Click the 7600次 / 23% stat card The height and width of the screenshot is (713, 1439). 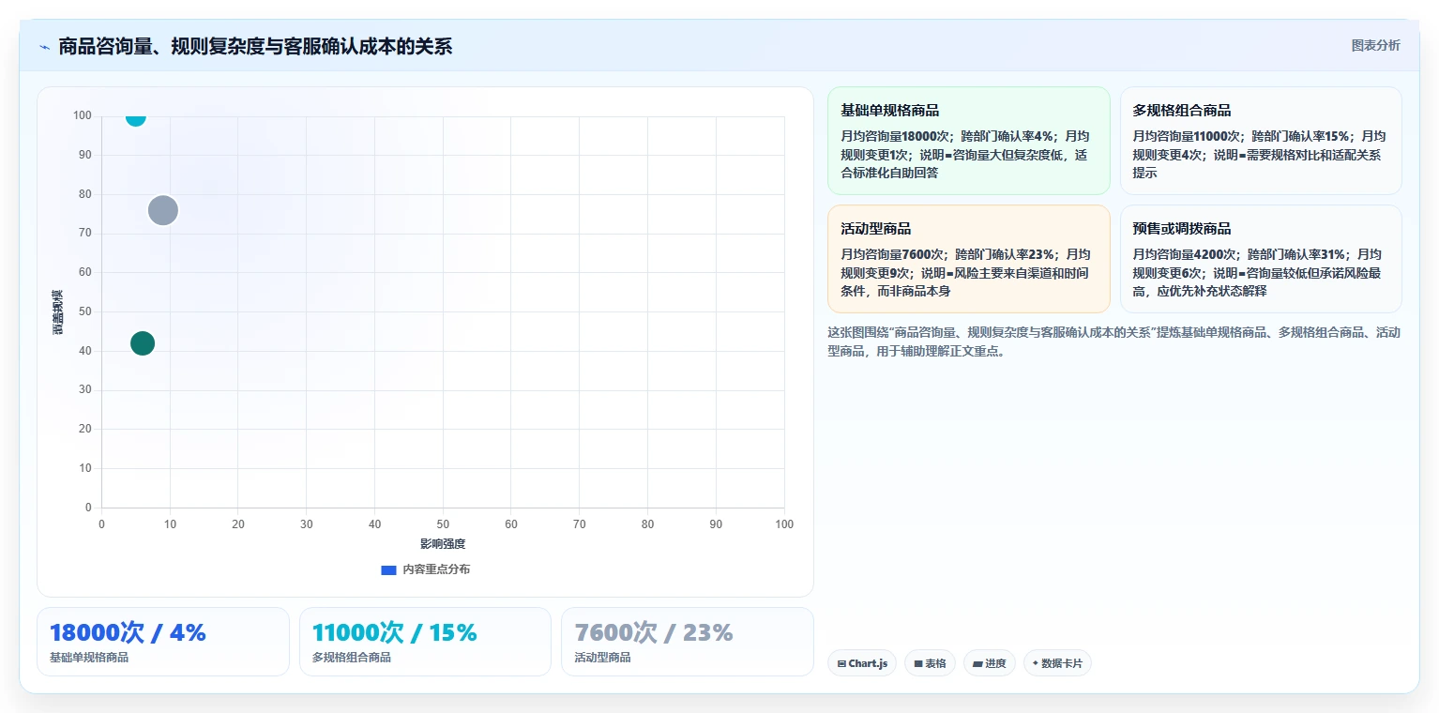tap(688, 642)
